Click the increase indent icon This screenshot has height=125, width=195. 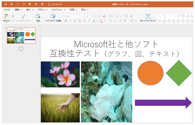[x=131, y=16]
